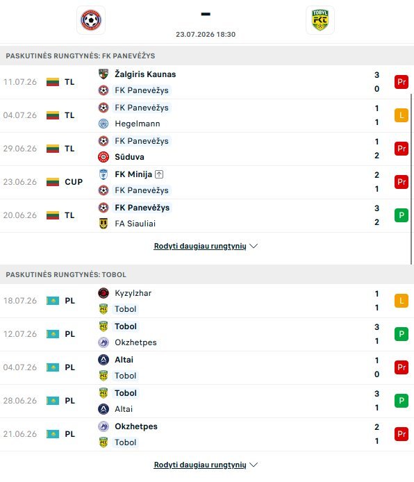The image size is (414, 482).
Task: Click the Kyzylzhar team logo
Action: pyautogui.click(x=104, y=293)
